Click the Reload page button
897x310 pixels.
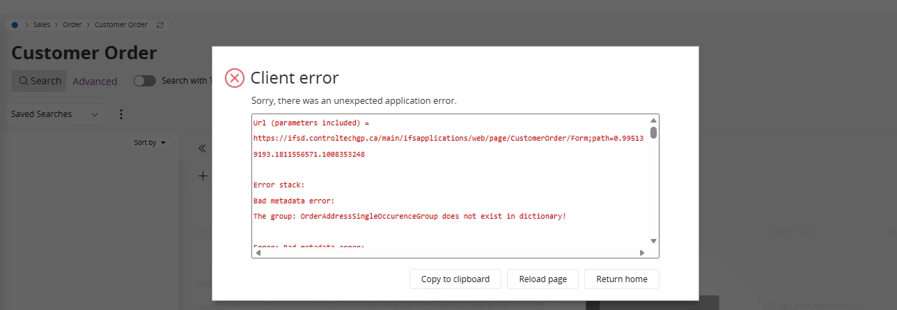[x=543, y=279]
